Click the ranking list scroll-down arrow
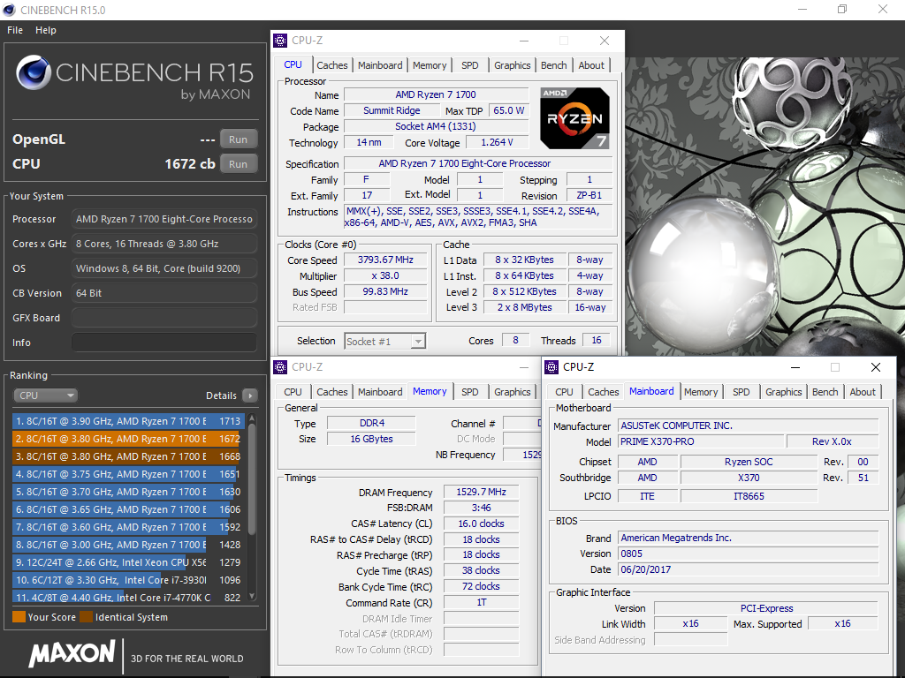 tap(252, 596)
